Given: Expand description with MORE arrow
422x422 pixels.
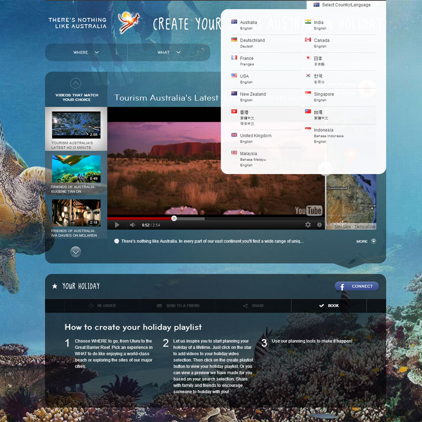Looking at the screenshot, I should [x=373, y=242].
